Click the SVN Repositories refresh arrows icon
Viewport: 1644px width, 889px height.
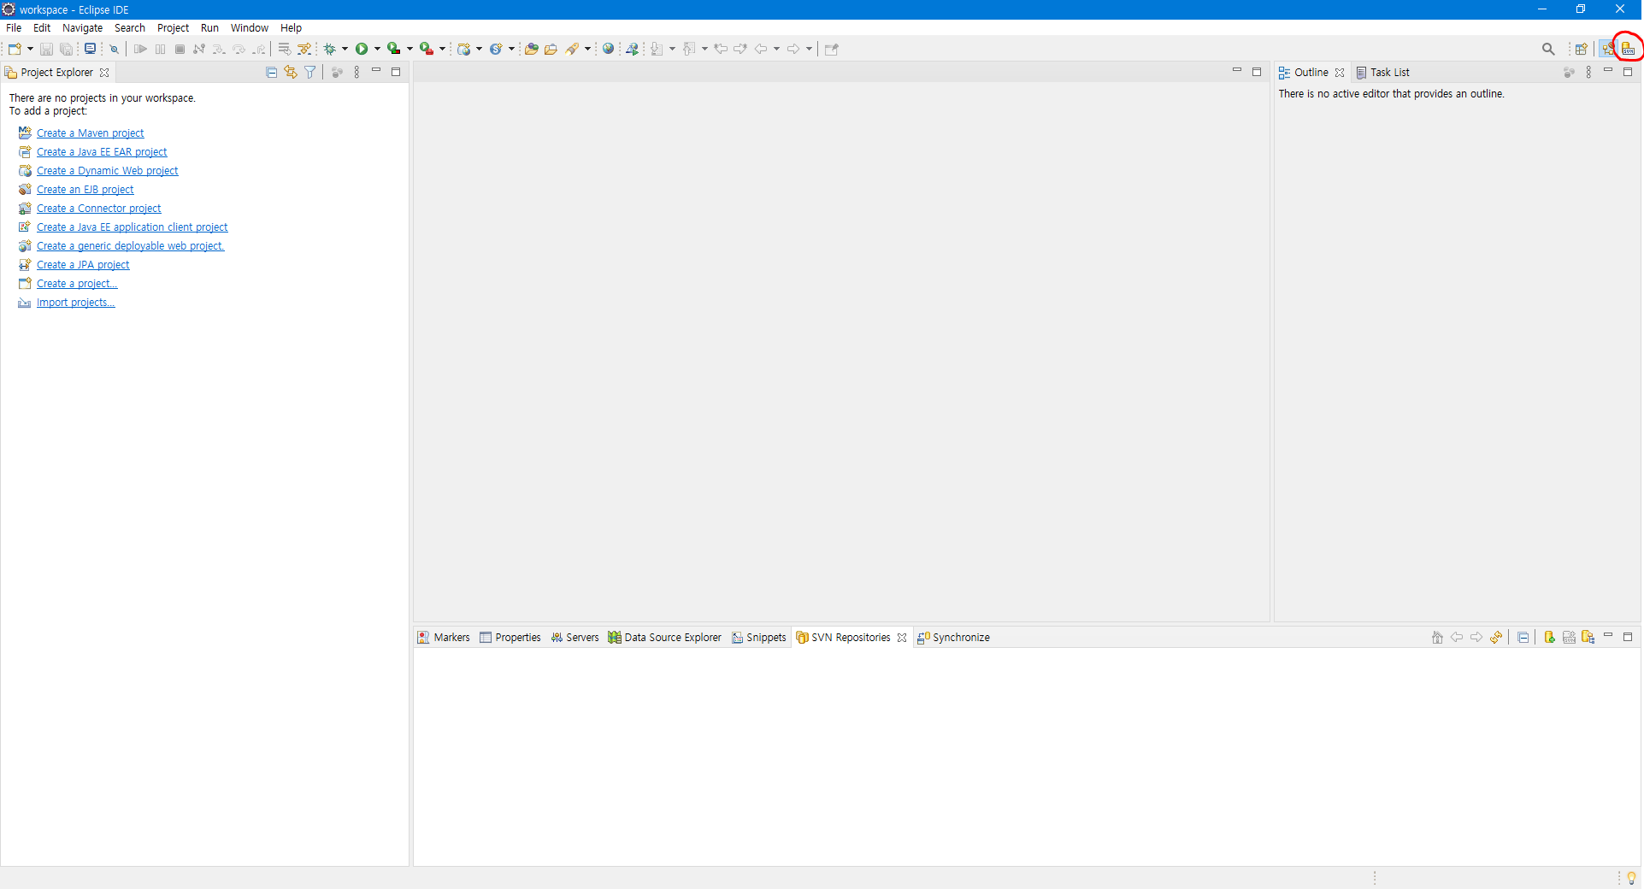1496,637
